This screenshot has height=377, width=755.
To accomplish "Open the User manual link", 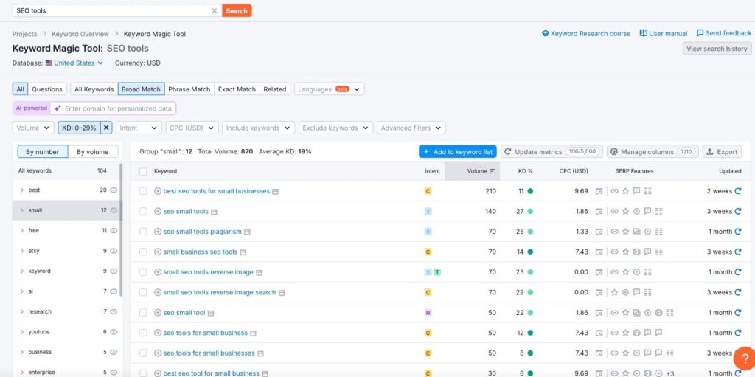I will click(664, 34).
